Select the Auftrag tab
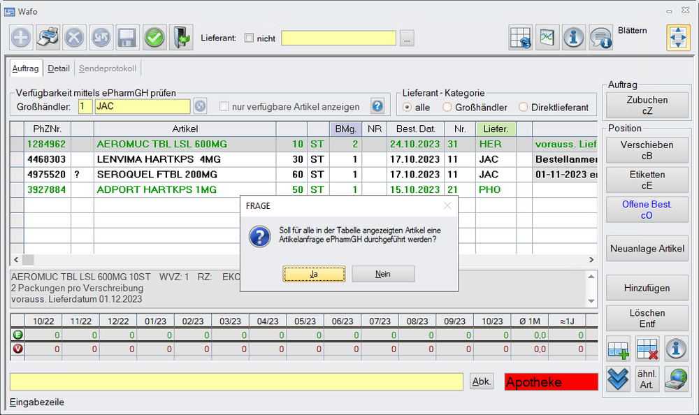 coord(26,68)
